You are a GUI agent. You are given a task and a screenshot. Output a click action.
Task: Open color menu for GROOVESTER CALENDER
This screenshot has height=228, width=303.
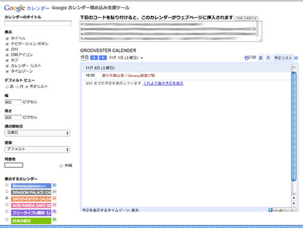tap(54, 198)
